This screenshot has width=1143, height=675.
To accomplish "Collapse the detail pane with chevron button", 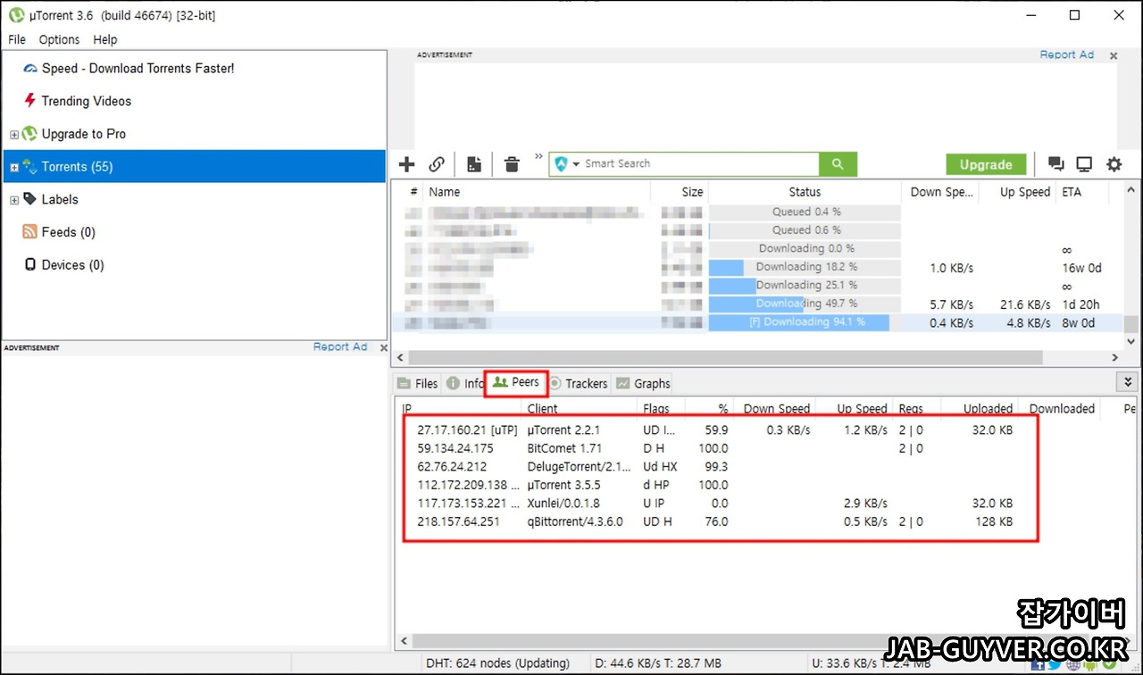I will click(1127, 382).
